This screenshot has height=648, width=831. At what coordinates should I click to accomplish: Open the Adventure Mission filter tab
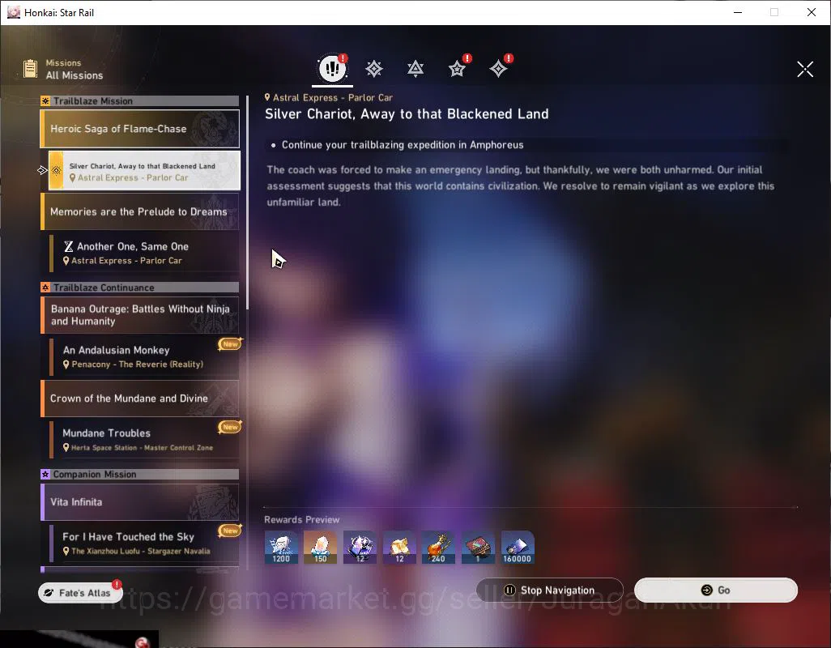coord(499,68)
